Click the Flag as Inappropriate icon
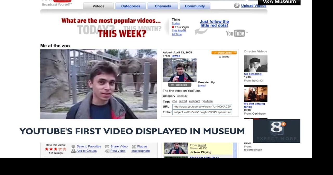Screen dimensions: 333x175 [134, 147]
